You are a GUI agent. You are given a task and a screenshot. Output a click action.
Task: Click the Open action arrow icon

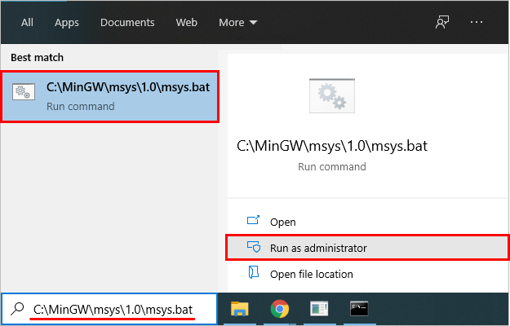254,220
